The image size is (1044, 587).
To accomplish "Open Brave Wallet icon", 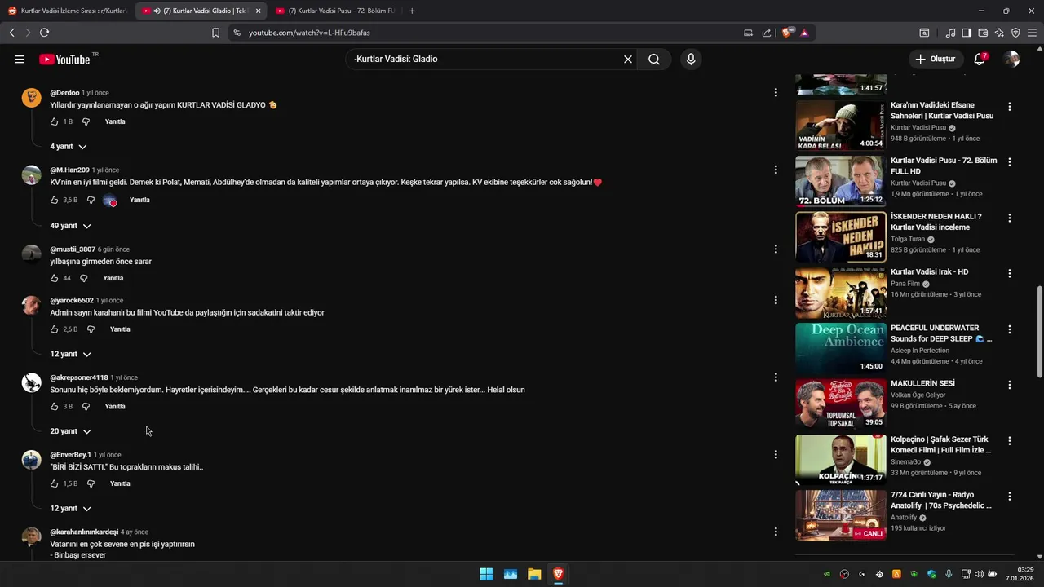I will 983,33.
